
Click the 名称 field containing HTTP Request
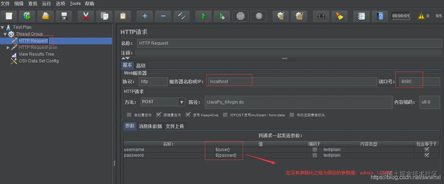click(x=290, y=43)
